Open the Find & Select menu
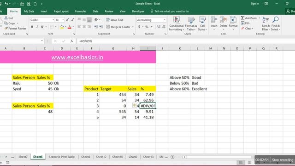This screenshot has height=166, width=295. 276,24
